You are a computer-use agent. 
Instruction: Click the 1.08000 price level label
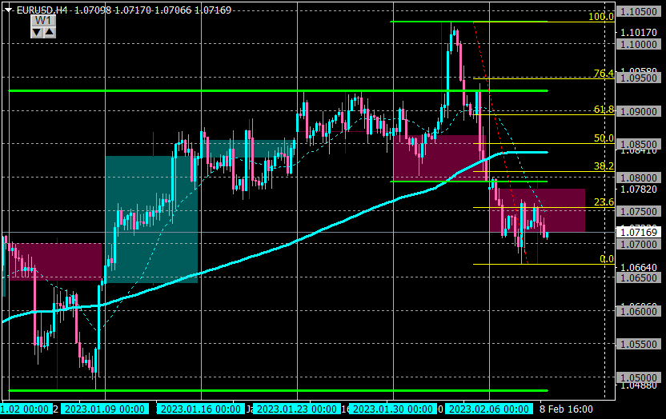(638, 178)
